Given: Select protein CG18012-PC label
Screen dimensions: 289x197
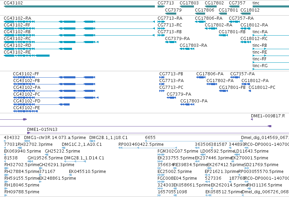Looking at the screenshot, I should point(262,87).
